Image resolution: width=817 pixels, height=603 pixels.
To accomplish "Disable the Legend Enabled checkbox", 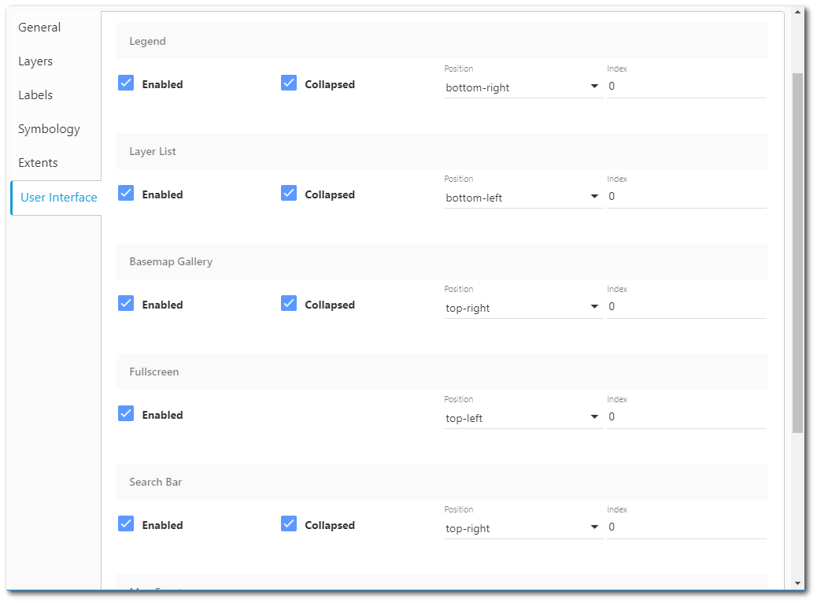I will [x=126, y=83].
